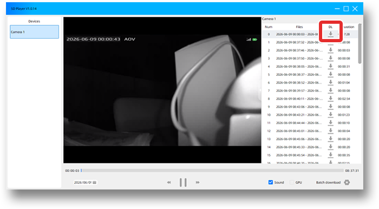Select file 2026-06-09 08:38:37 row
This screenshot has width=379, height=209.
310,74
